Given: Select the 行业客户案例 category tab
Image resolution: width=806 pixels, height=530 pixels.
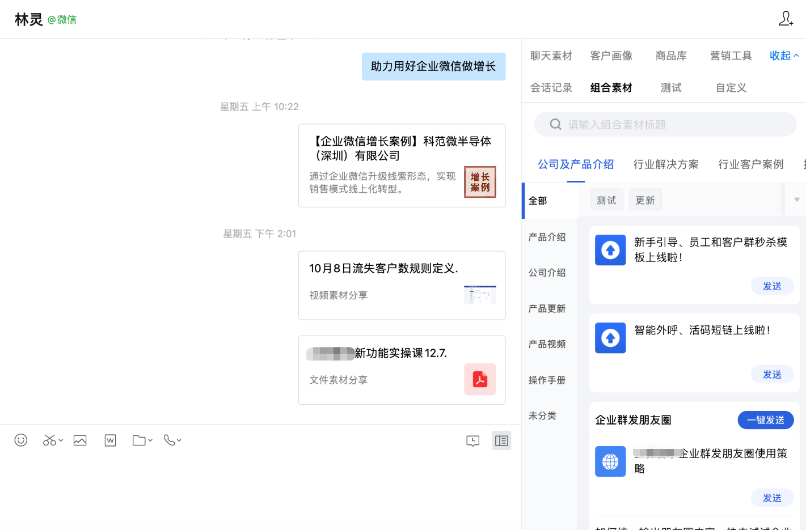Looking at the screenshot, I should [x=751, y=164].
